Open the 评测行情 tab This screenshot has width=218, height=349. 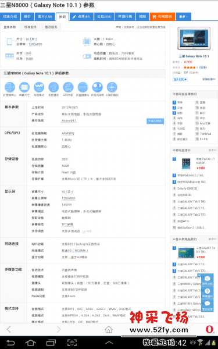[x=125, y=17]
